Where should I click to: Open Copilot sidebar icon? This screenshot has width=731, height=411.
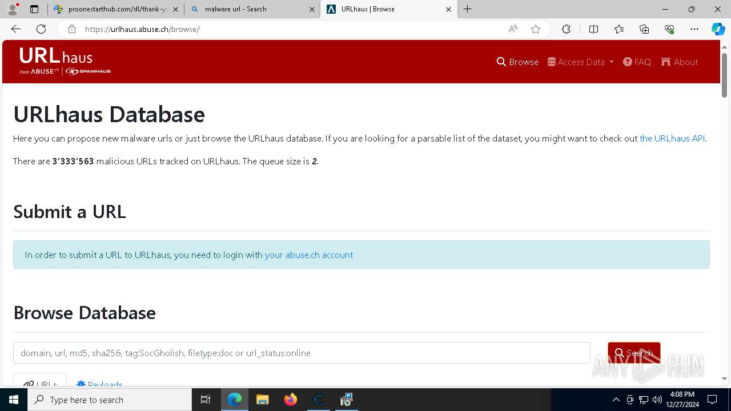pos(718,29)
